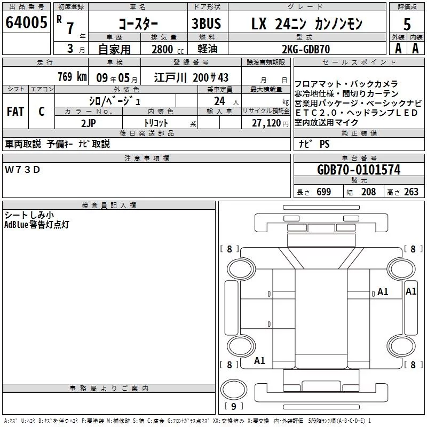Select the engine displacement 2800 cc
Screen dimensions: 427x427
coord(168,49)
